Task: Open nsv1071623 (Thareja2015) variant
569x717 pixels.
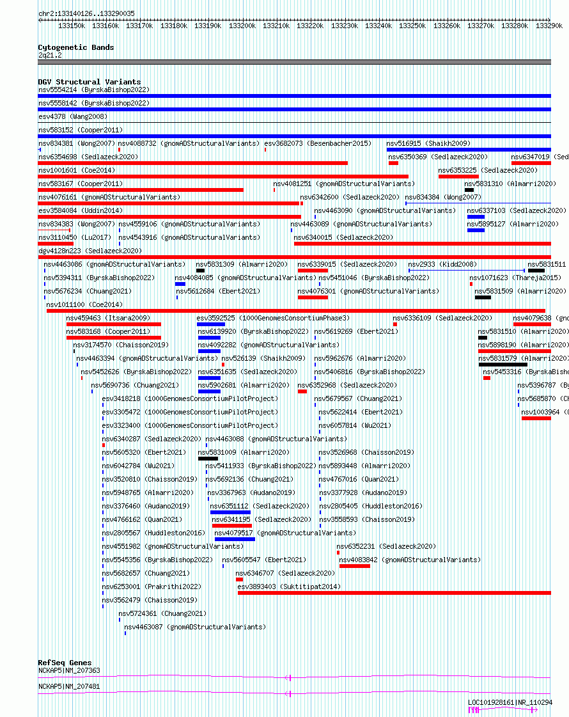Action: click(514, 278)
